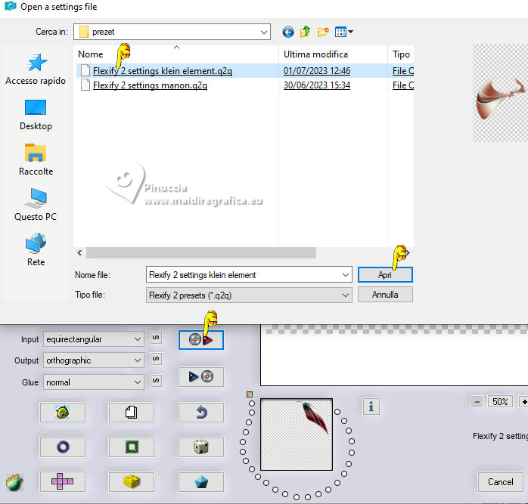Screen dimensions: 528x504
Task: Click the green swirl icon button
Action: click(x=63, y=412)
